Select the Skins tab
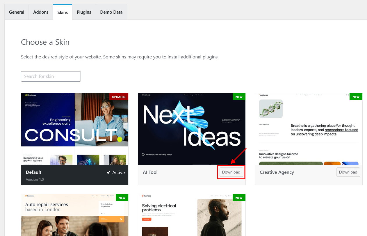367x236 pixels. pyautogui.click(x=63, y=12)
